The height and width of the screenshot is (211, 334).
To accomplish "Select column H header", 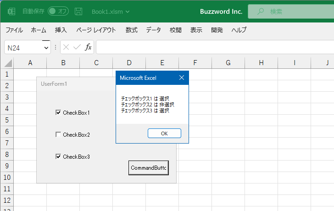I will pyautogui.click(x=262, y=63).
